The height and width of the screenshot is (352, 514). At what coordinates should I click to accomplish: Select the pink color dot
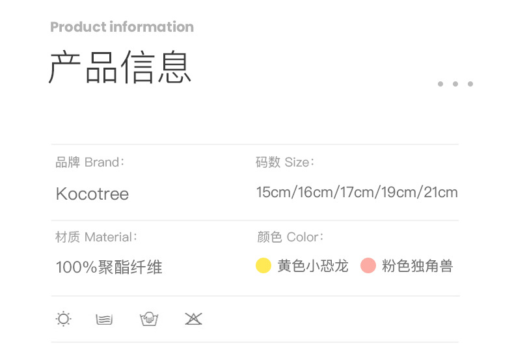point(368,265)
